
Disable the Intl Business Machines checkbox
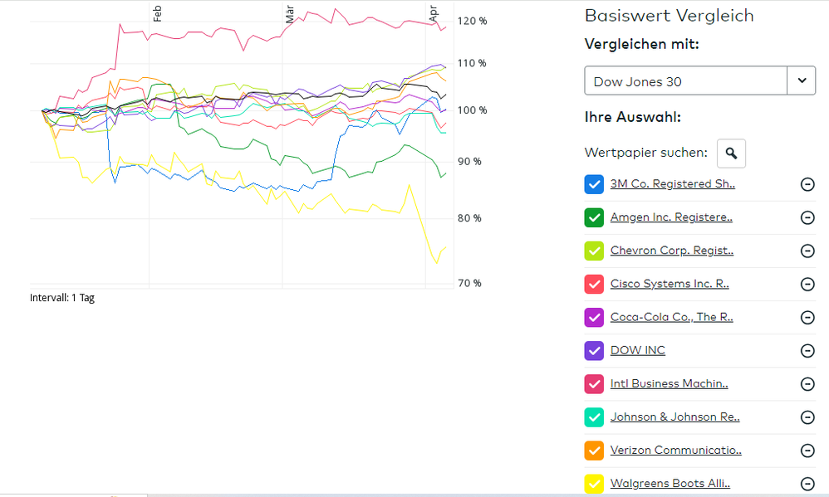(594, 383)
